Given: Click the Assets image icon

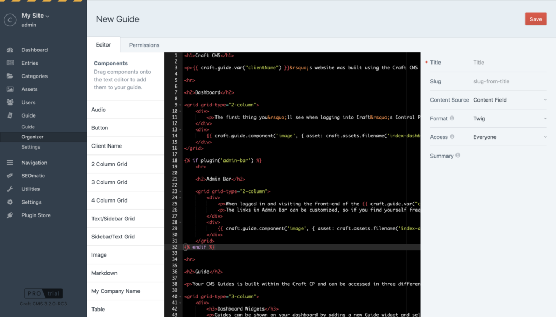Looking at the screenshot, I should [x=10, y=89].
